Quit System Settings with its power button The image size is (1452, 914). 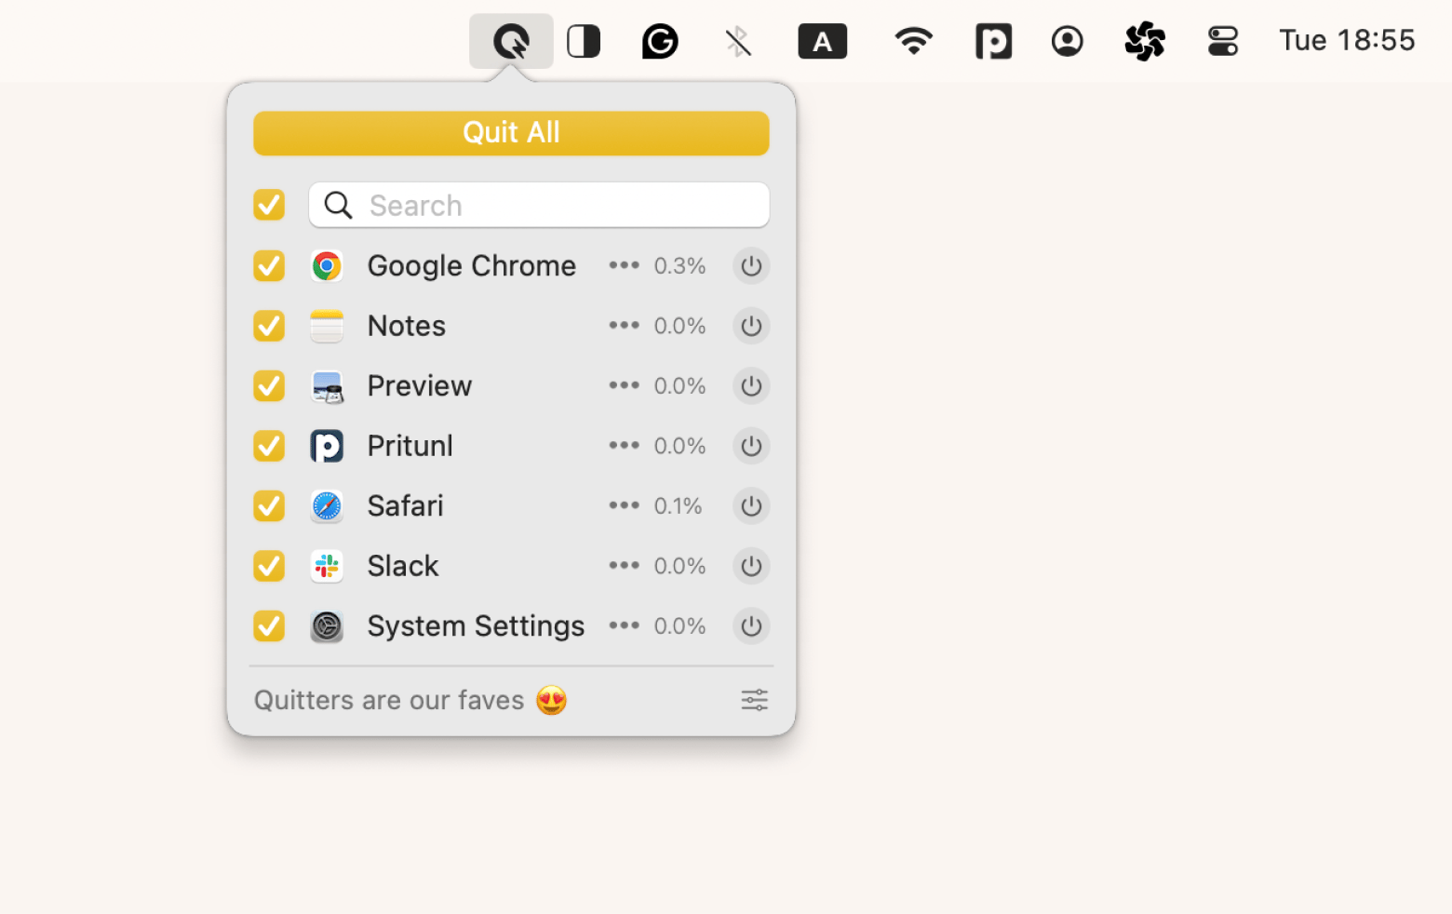point(751,626)
